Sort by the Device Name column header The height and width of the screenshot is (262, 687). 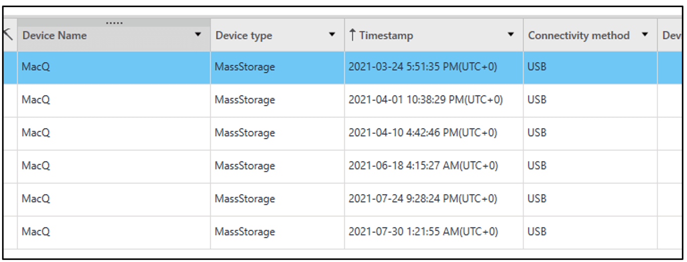54,35
